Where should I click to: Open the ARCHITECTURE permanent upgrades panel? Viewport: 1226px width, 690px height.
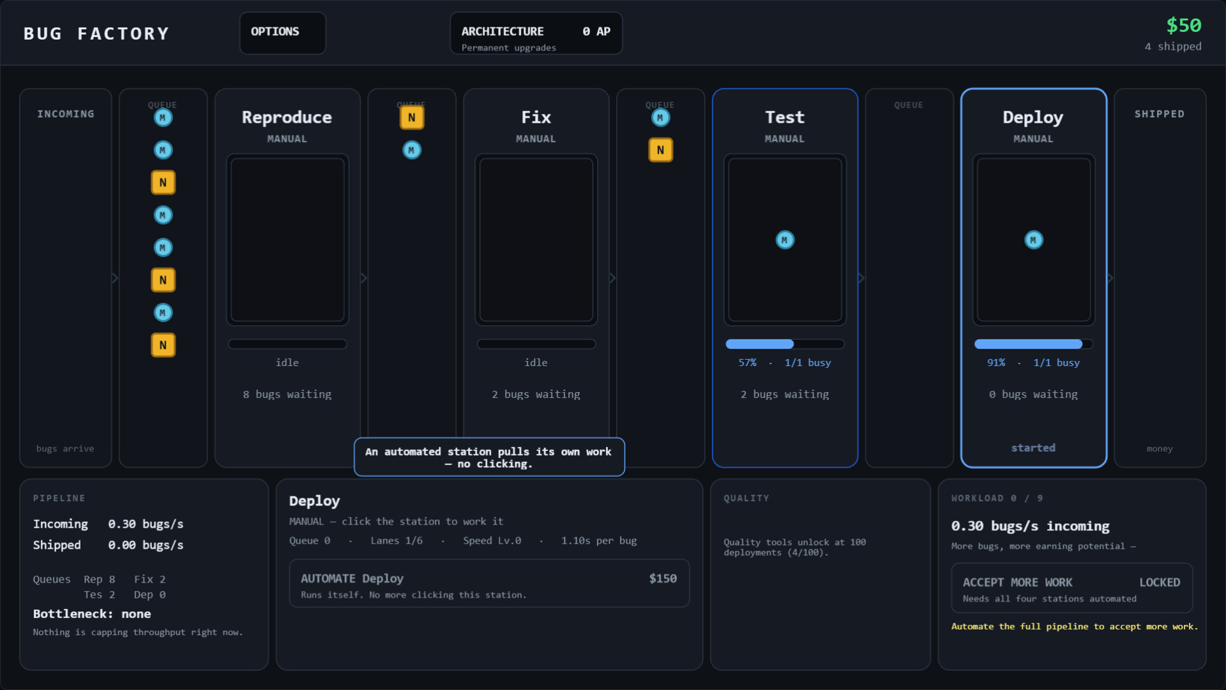[536, 33]
